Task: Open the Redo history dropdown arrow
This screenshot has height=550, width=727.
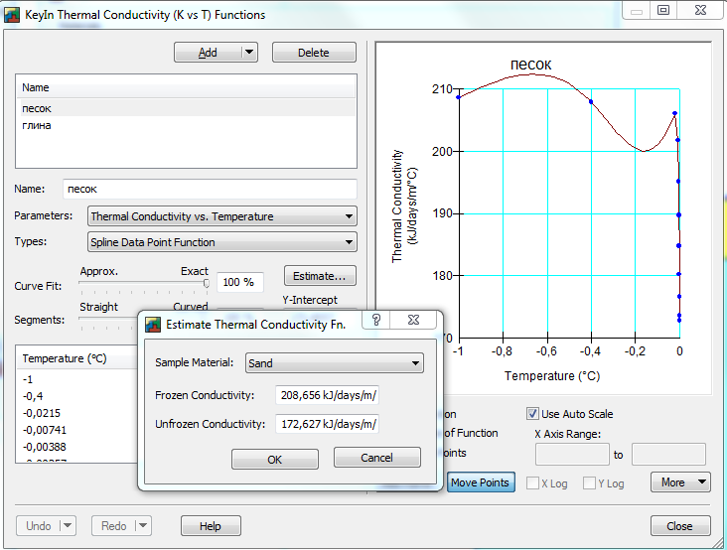Action: click(x=143, y=526)
